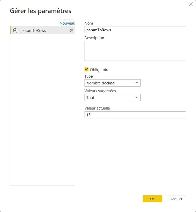The width and height of the screenshot is (196, 212).
Task: Close the Gérer les paramètres dialog
Action: (x=191, y=4)
